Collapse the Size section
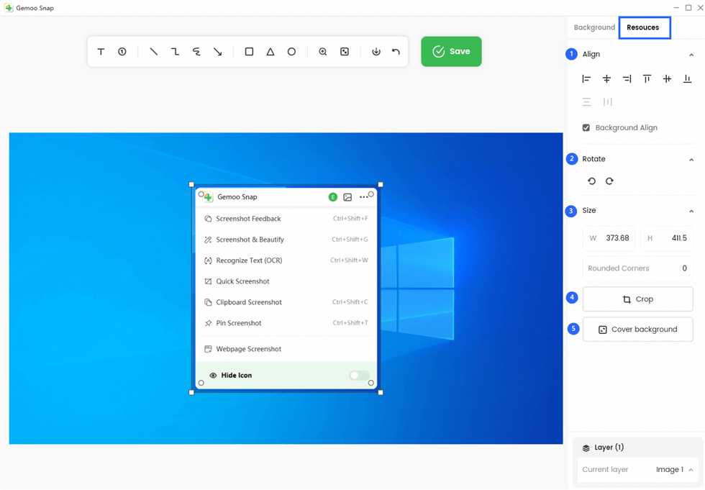The width and height of the screenshot is (705, 490). pos(691,212)
